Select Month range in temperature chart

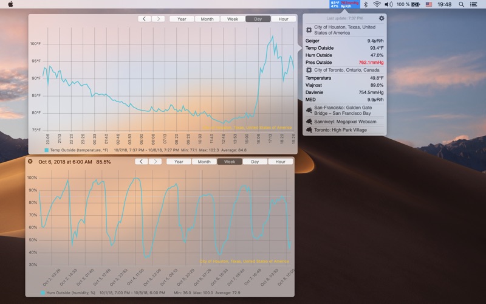tap(207, 19)
